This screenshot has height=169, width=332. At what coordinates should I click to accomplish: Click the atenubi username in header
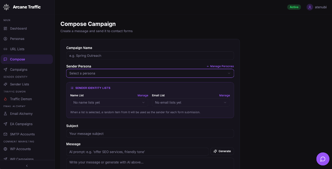point(321,7)
